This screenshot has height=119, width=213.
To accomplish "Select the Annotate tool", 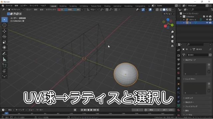I will [x=4, y=54].
